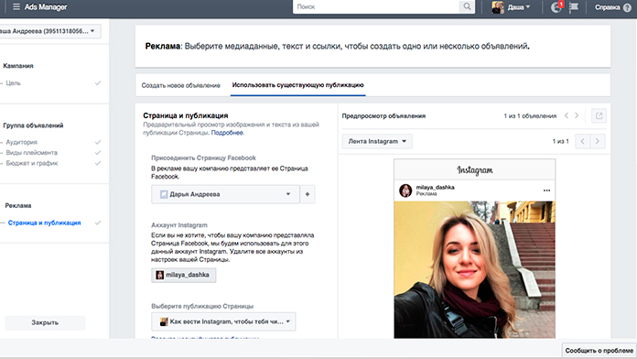The width and height of the screenshot is (637, 359).
Task: Click the Реклама sidebar heading
Action: tap(18, 206)
